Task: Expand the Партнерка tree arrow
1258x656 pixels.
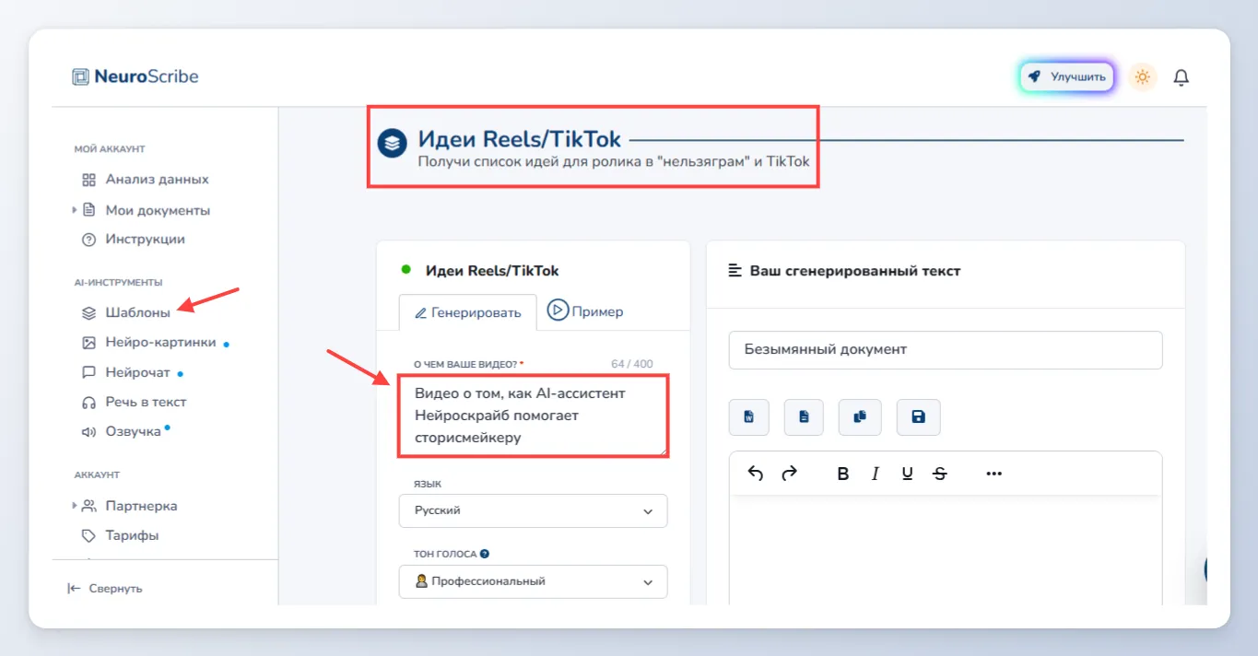Action: tap(75, 506)
